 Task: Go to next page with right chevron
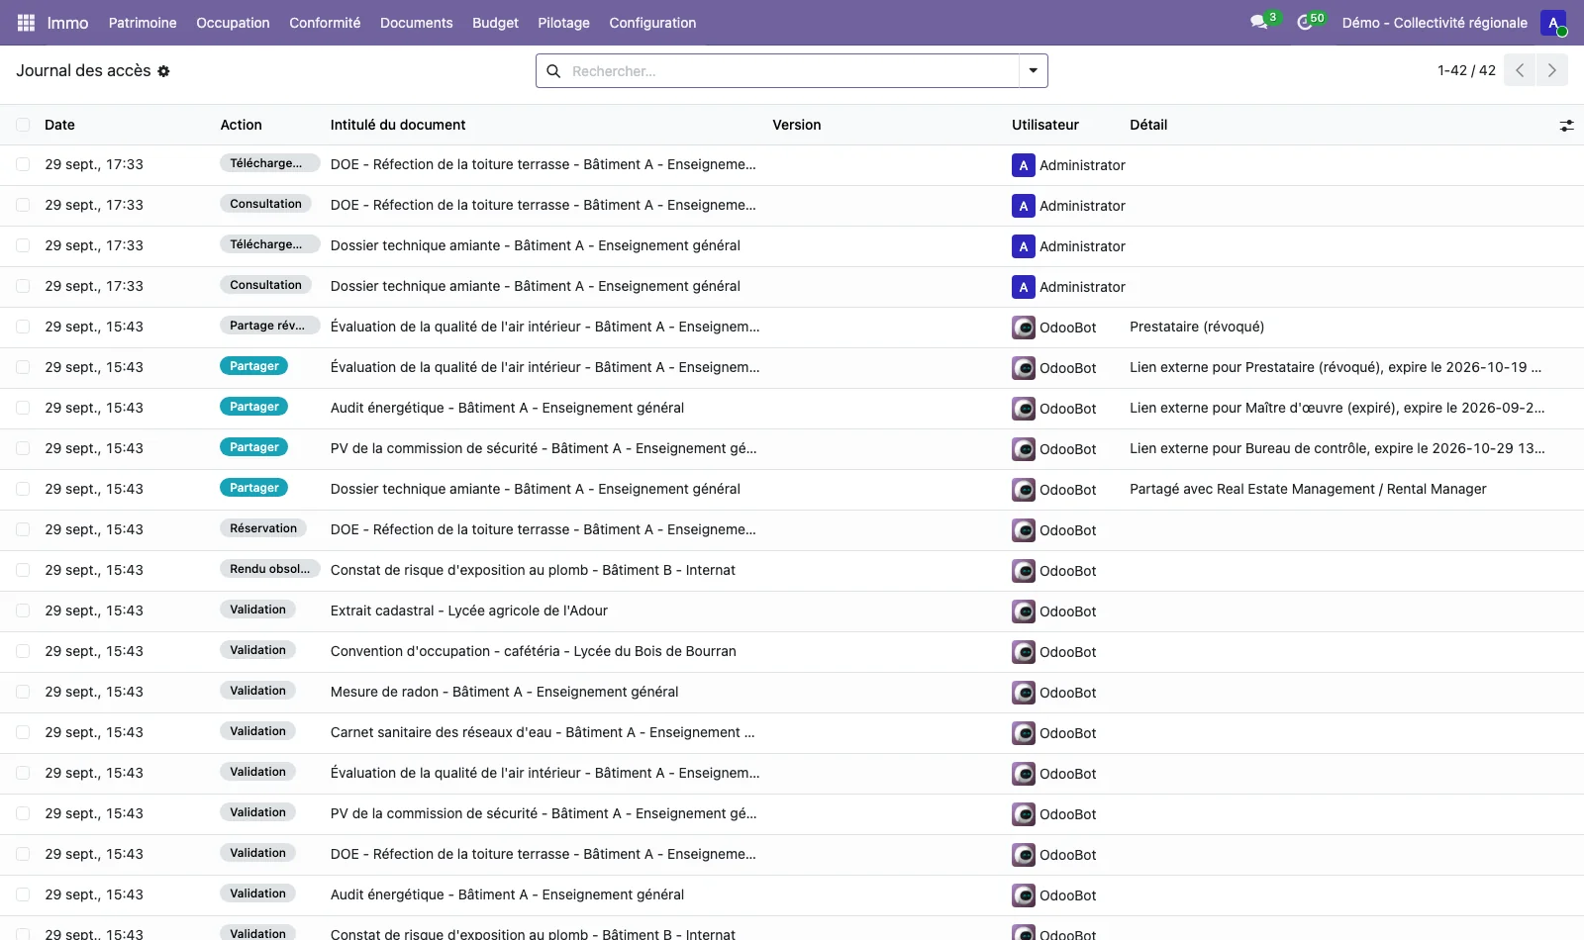coord(1551,70)
